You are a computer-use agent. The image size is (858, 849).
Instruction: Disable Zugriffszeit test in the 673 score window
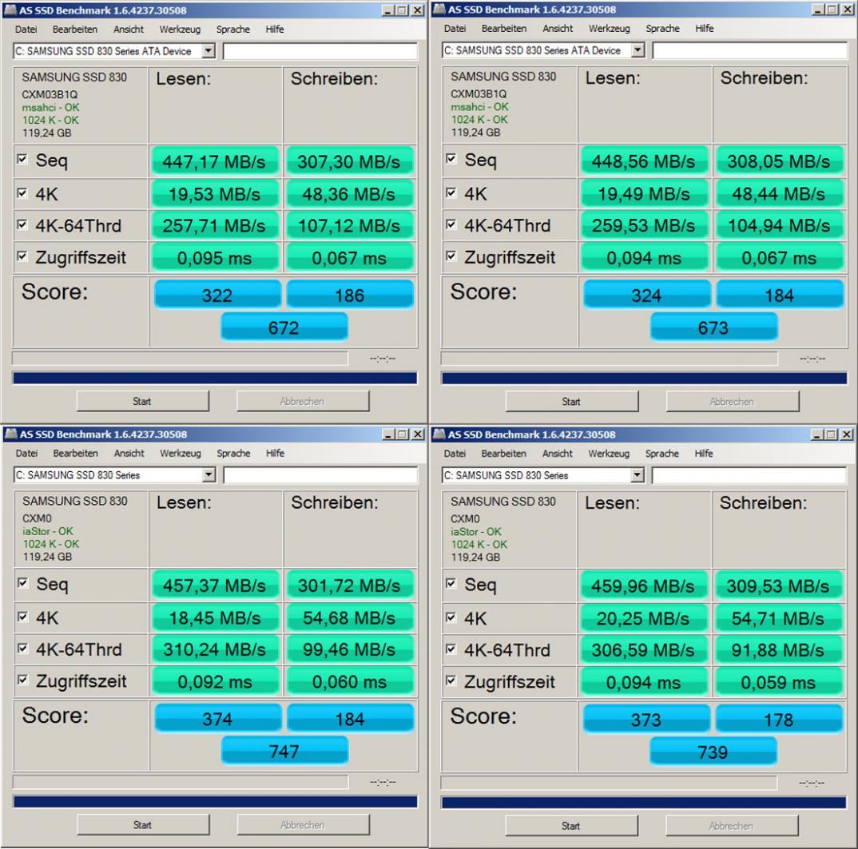tap(451, 256)
